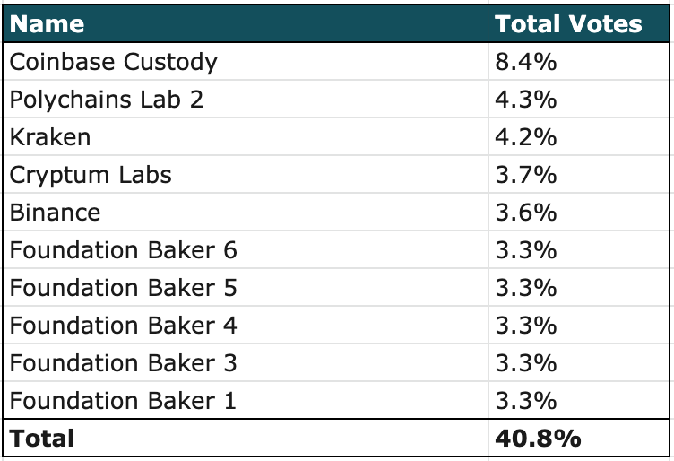Select the 4.2% votes cell

(x=526, y=137)
